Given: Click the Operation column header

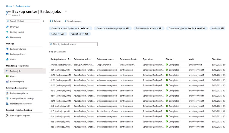Looking at the screenshot, I should click(x=148, y=59).
